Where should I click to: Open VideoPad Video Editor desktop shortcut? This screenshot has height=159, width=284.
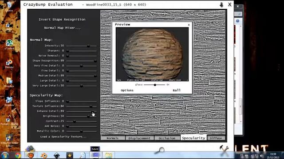[9, 140]
